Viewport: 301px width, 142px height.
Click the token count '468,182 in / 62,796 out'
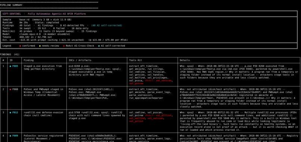(35, 37)
